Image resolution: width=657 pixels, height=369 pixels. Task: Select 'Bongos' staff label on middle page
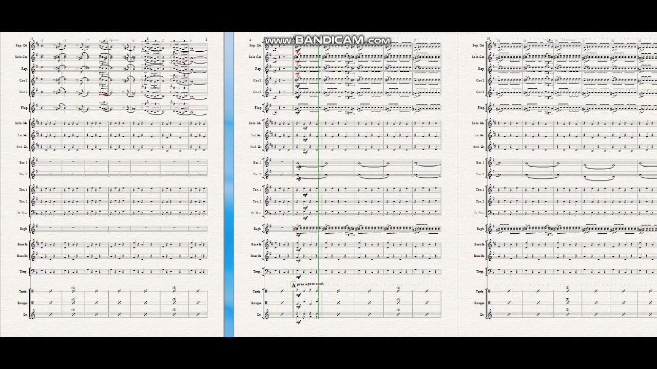(256, 303)
